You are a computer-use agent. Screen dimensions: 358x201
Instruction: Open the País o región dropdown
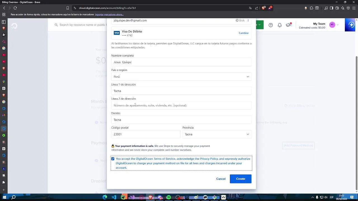[x=181, y=76]
